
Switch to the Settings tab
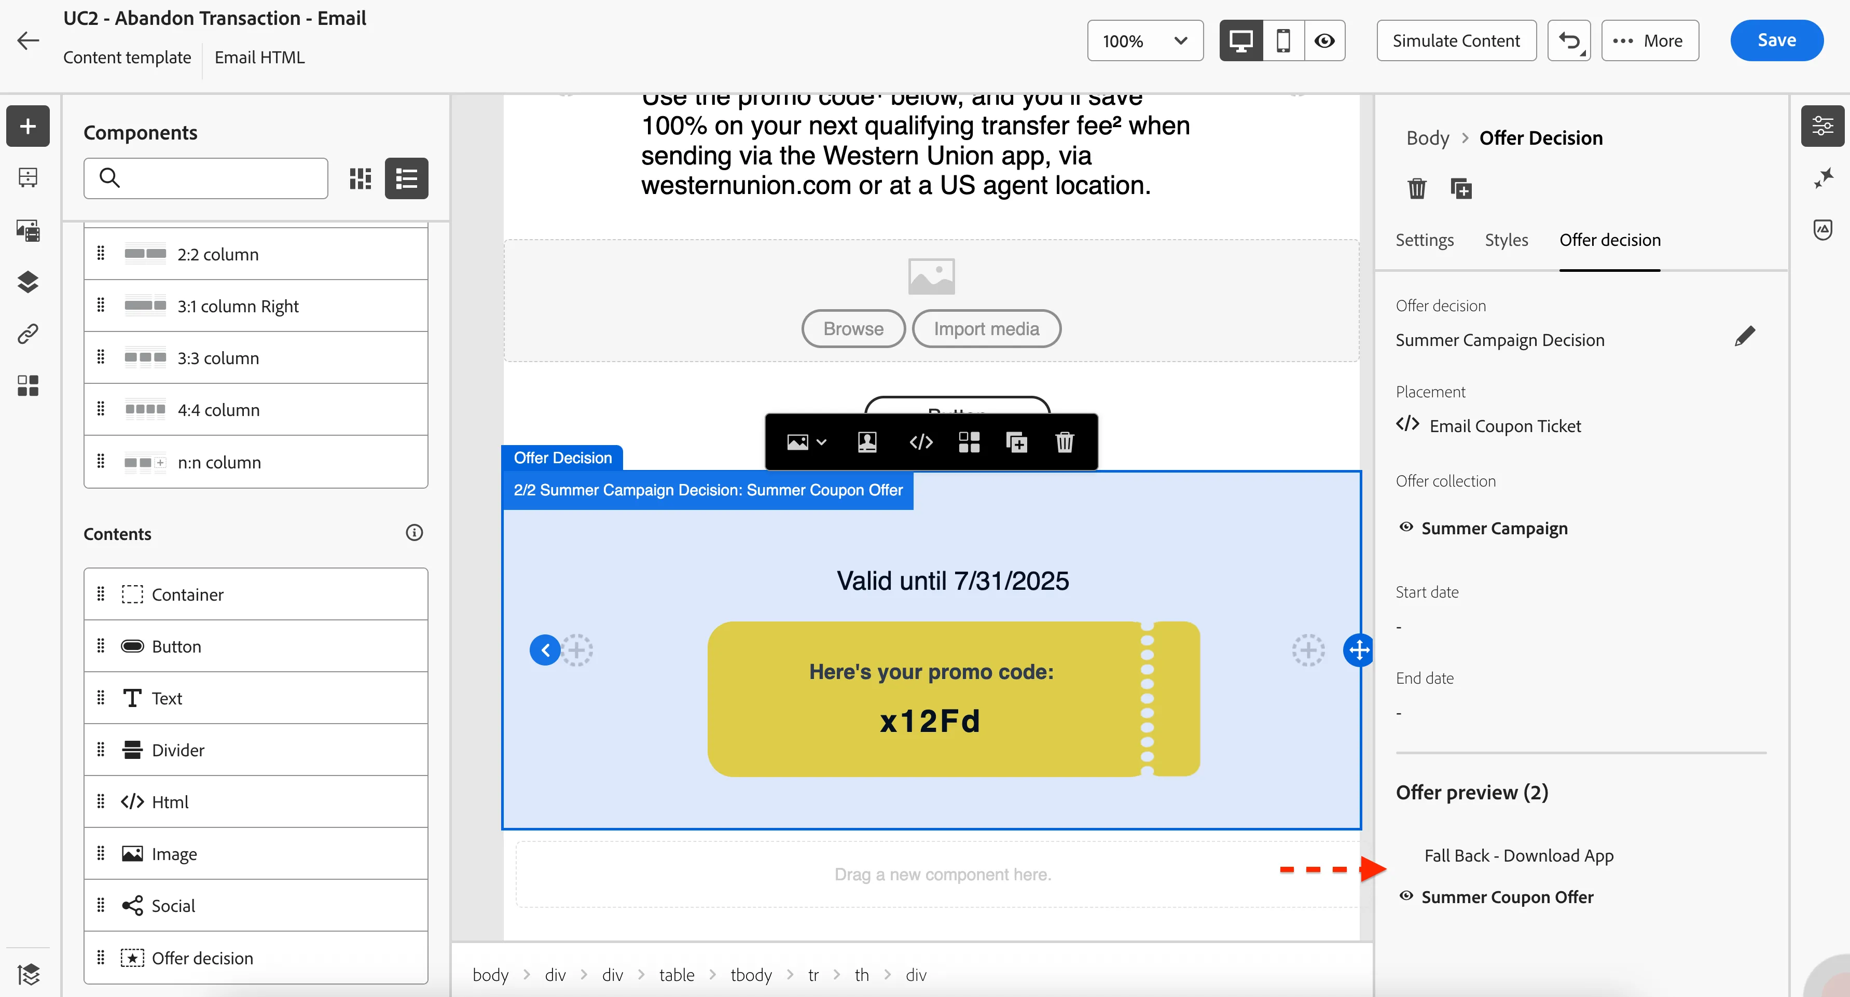1424,240
